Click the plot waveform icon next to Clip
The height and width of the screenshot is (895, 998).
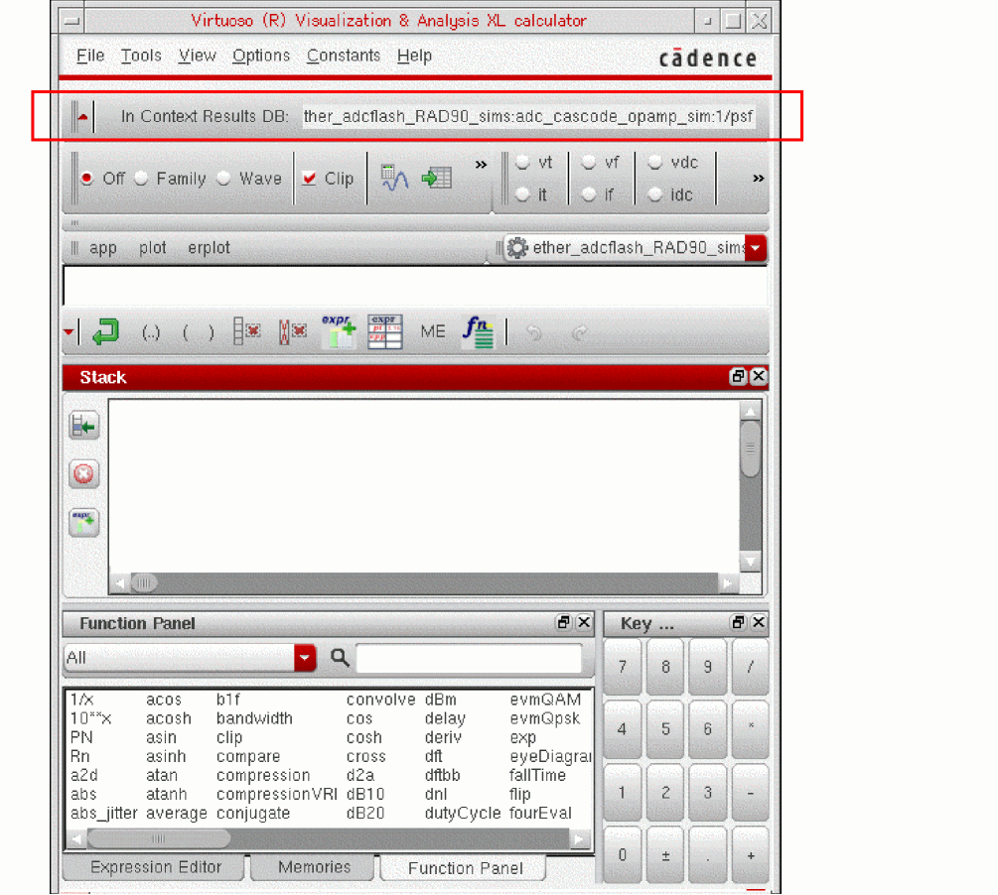pos(395,179)
